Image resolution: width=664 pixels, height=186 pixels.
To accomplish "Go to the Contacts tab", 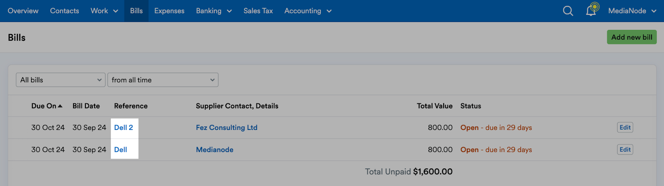I will point(64,11).
